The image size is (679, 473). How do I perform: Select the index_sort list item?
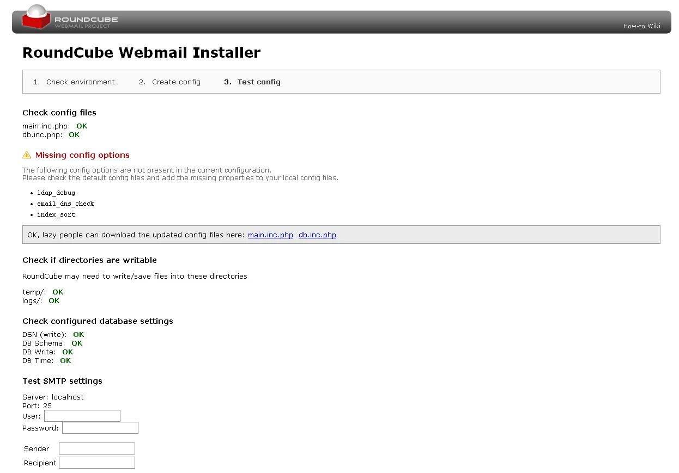tap(56, 214)
